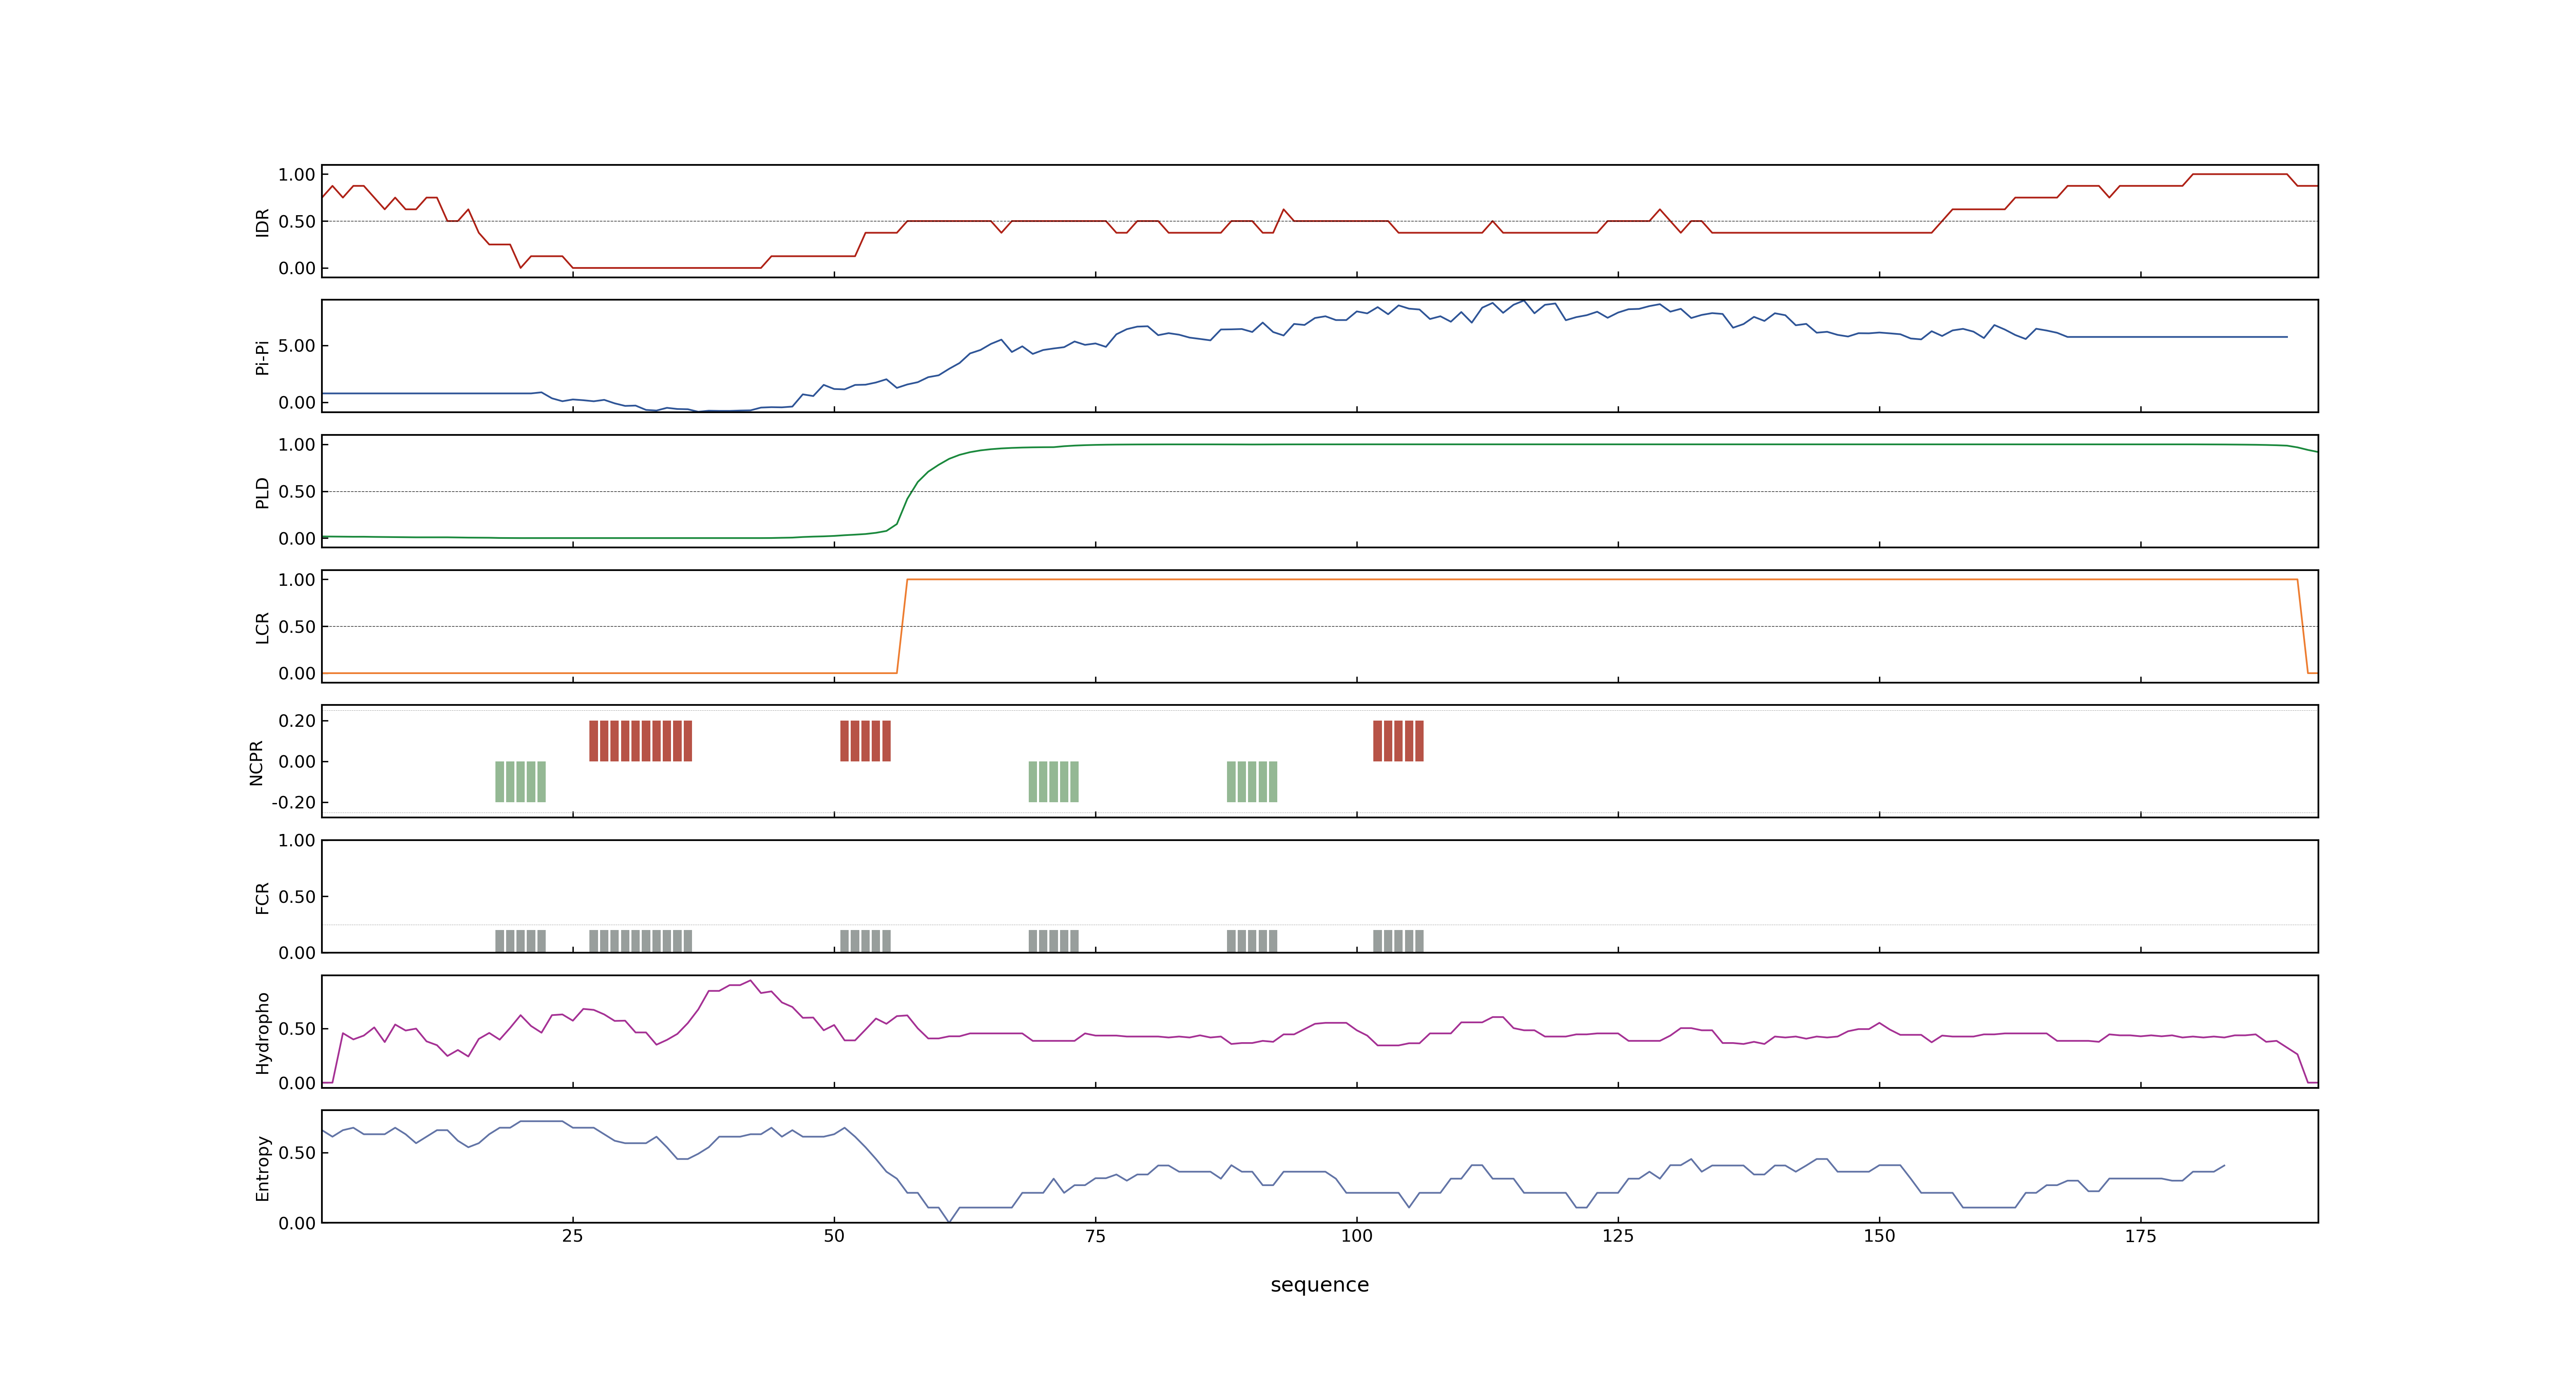Image resolution: width=2576 pixels, height=1374 pixels.
Task: Click gray FCR bar group near residue 90
Action: pyautogui.click(x=1252, y=941)
